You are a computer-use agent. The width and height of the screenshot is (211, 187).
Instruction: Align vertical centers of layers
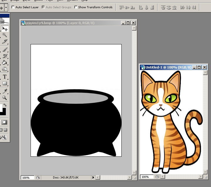127,7
